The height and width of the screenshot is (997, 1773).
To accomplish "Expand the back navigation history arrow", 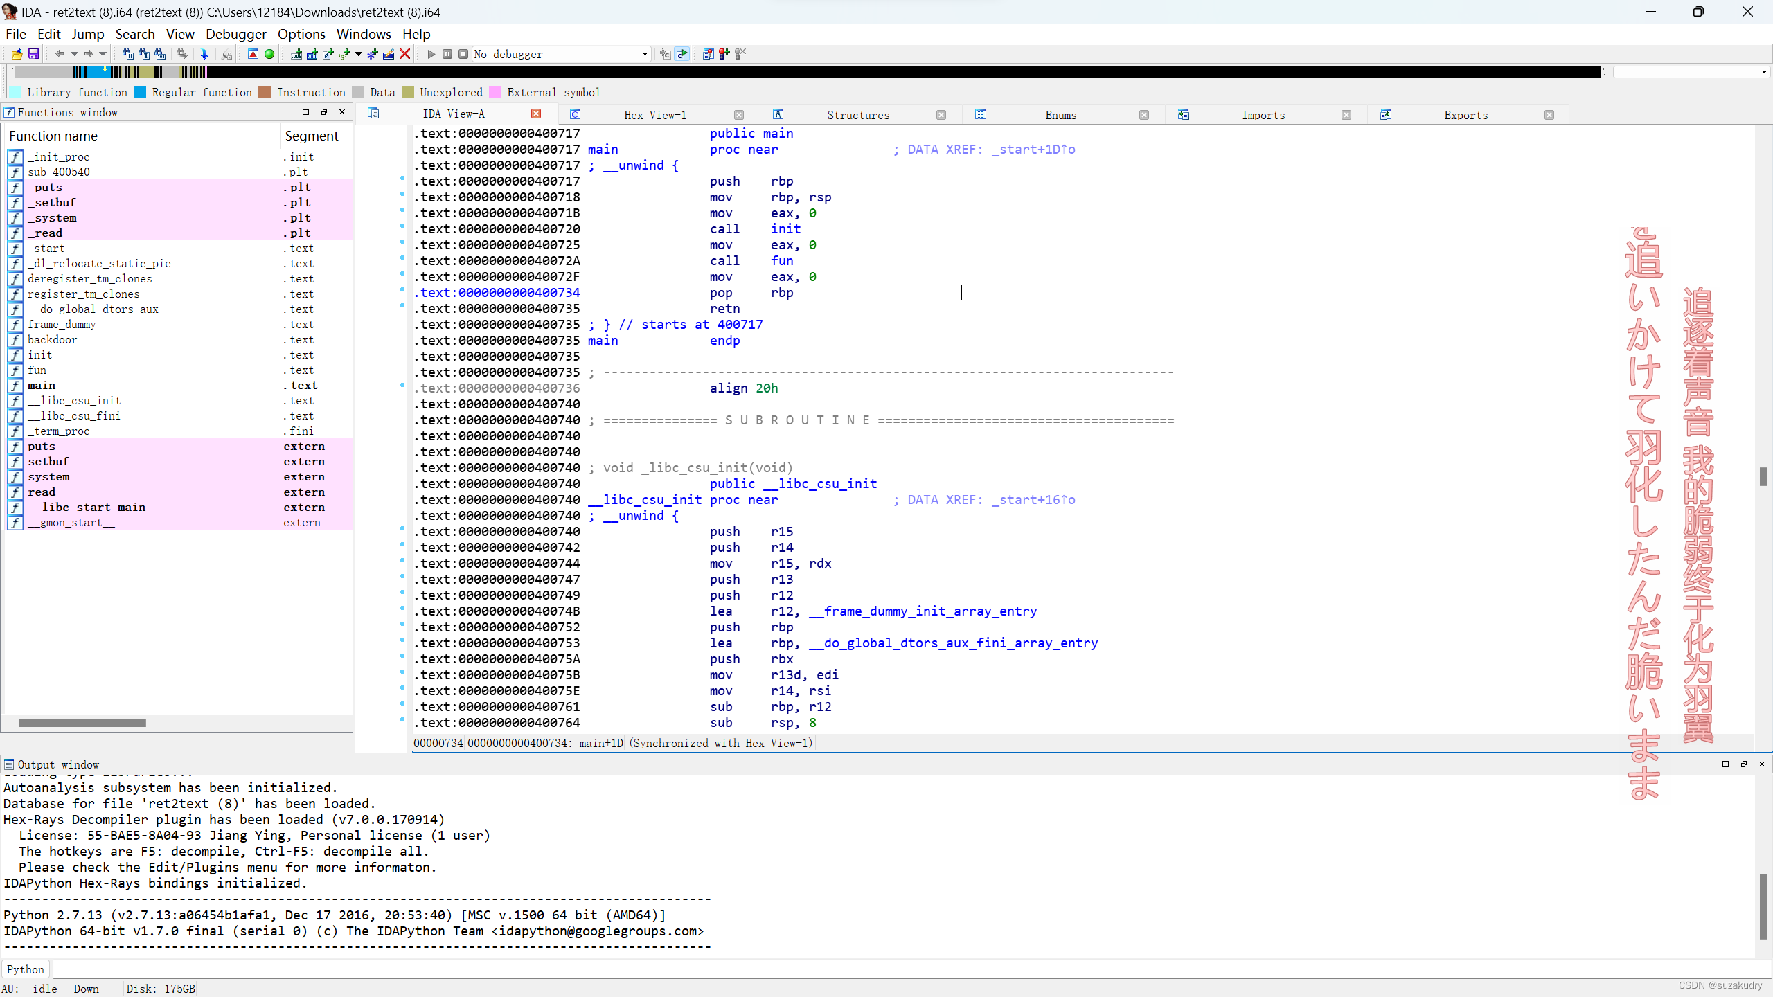I will [74, 54].
